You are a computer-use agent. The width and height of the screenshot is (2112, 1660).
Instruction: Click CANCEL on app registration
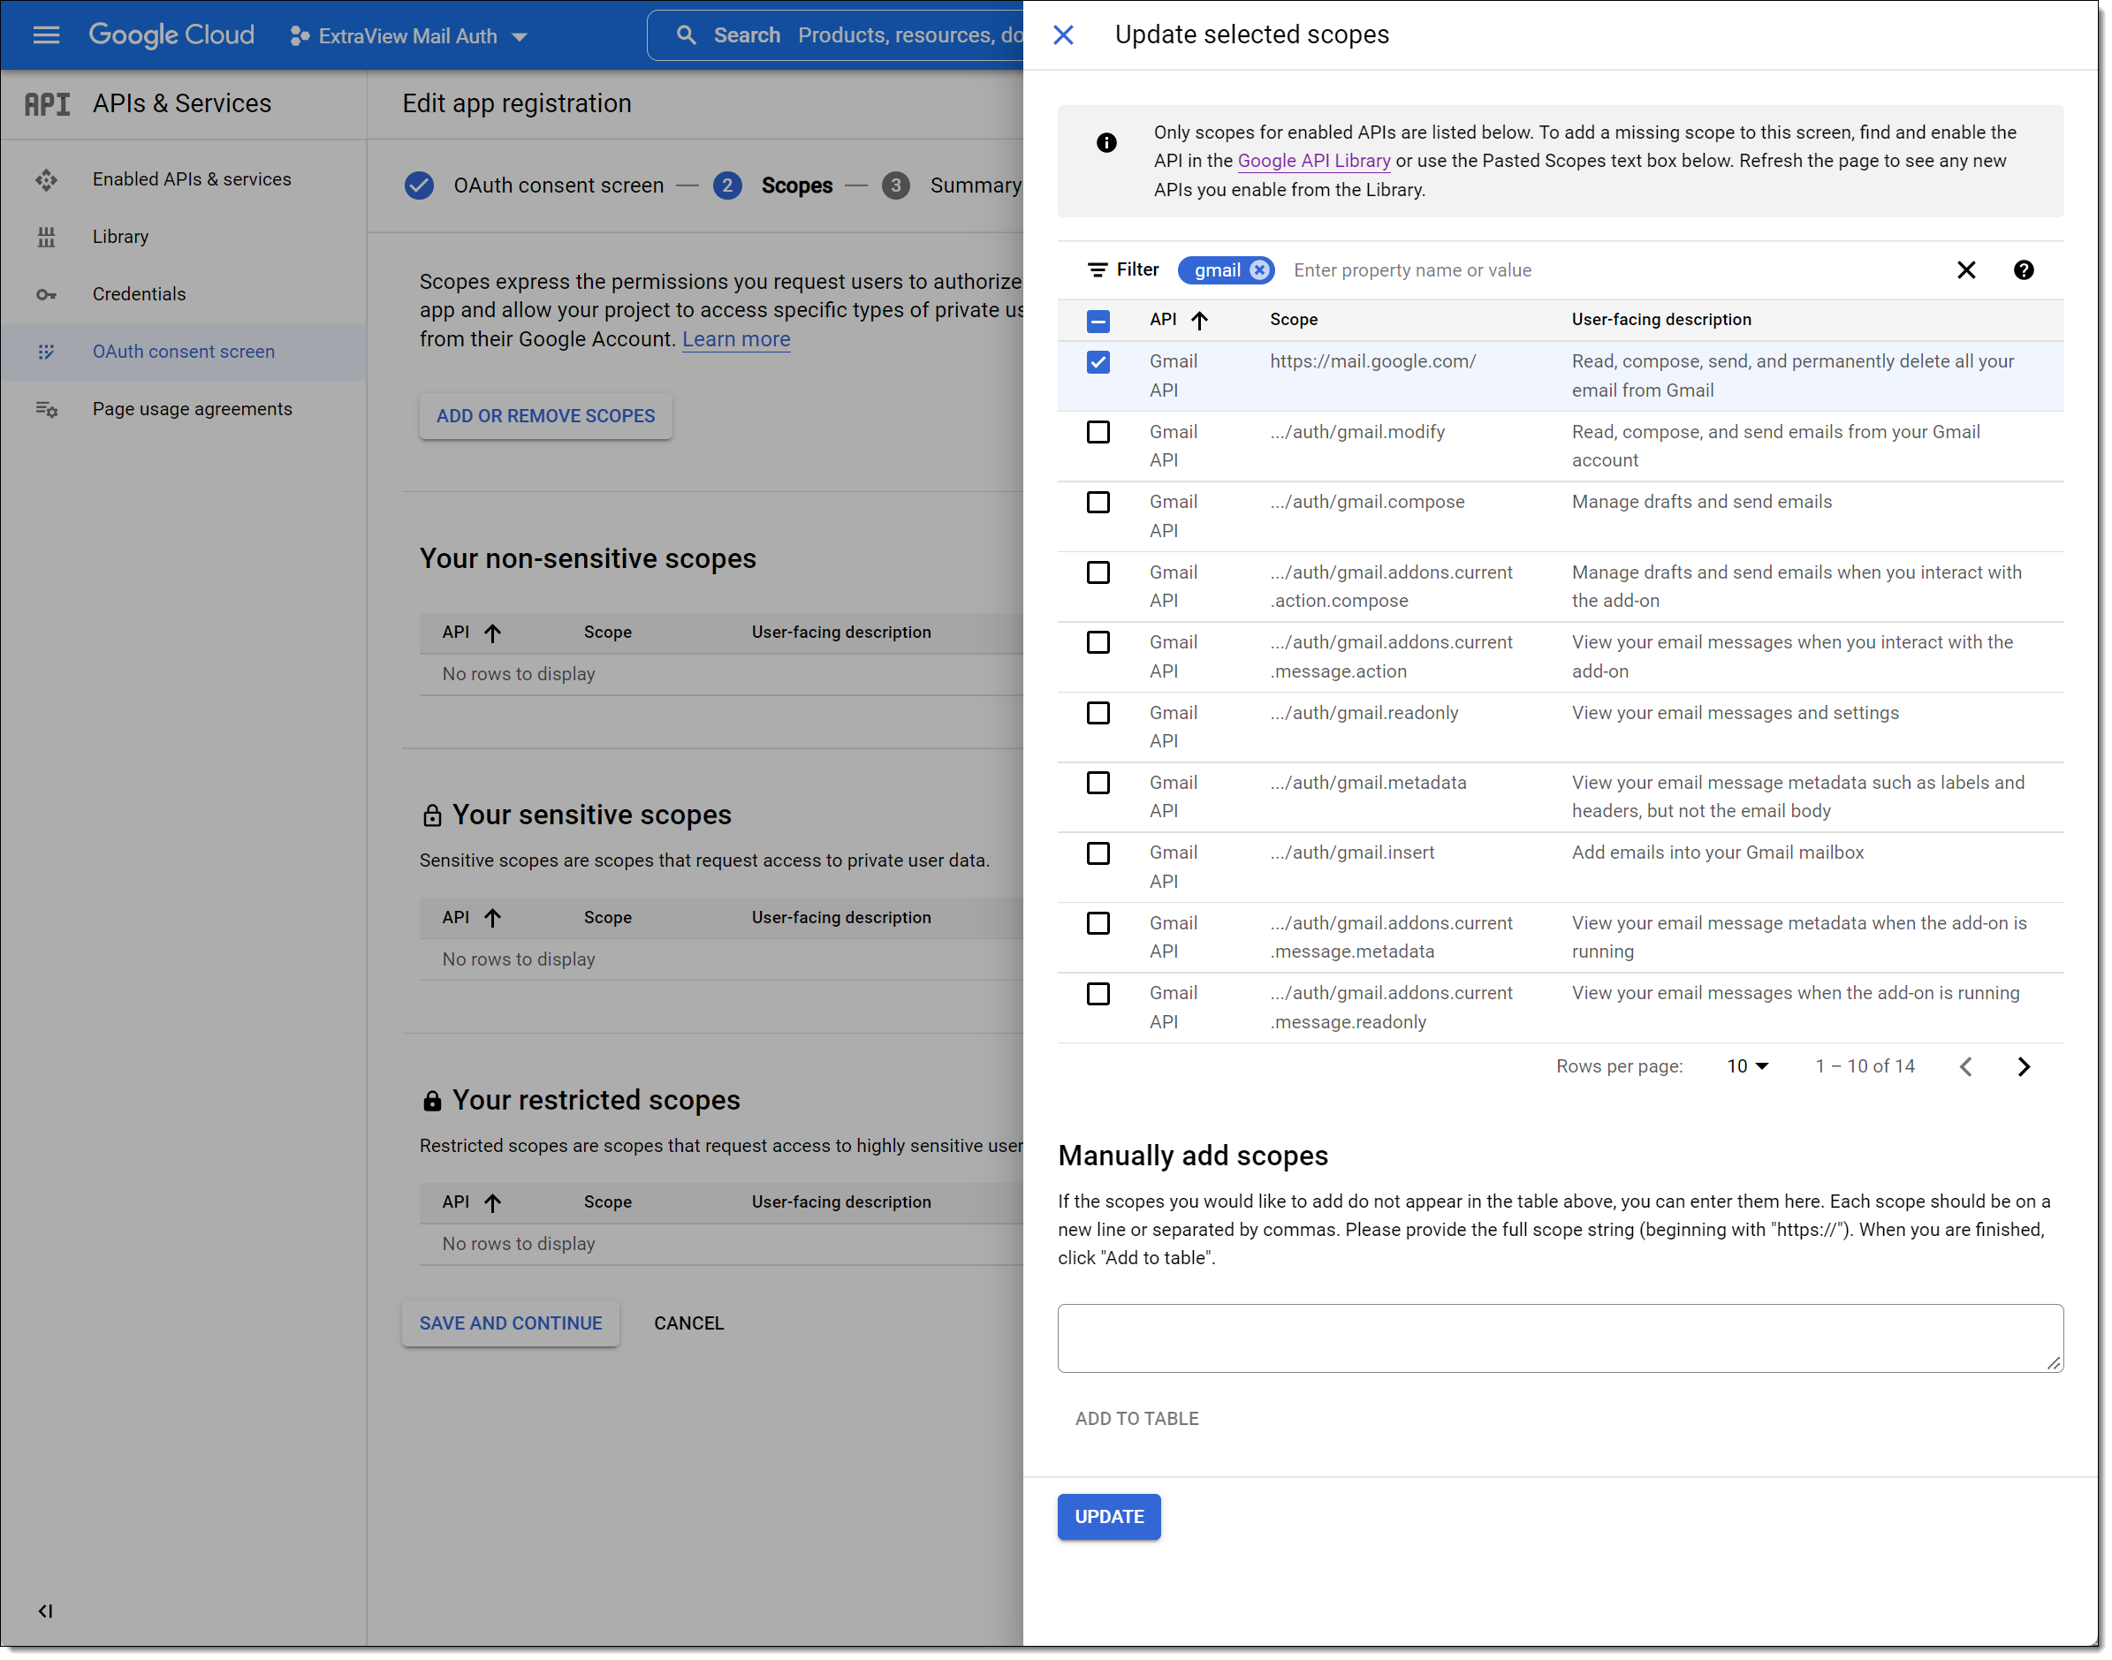[x=688, y=1323]
